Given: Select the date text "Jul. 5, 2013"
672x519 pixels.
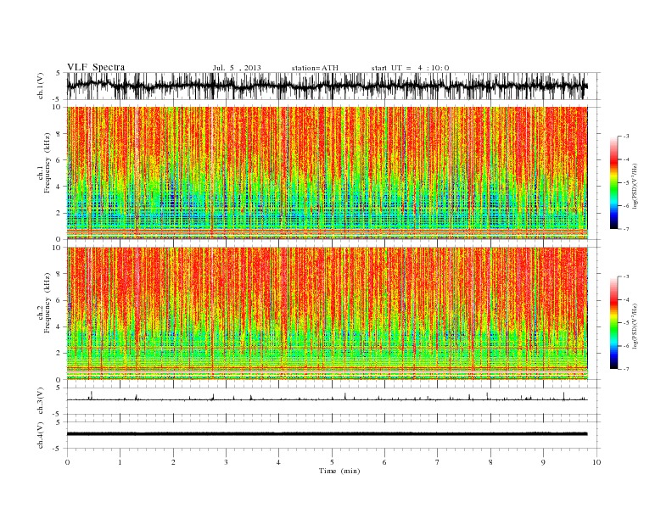Looking at the screenshot, I should click(x=237, y=68).
